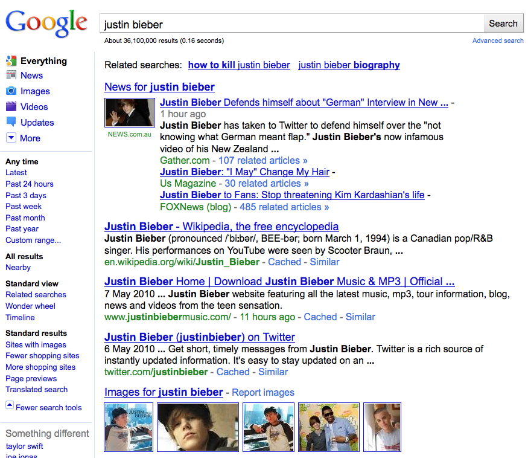Filter results to Past 24 hours
Image resolution: width=528 pixels, height=458 pixels.
(30, 184)
